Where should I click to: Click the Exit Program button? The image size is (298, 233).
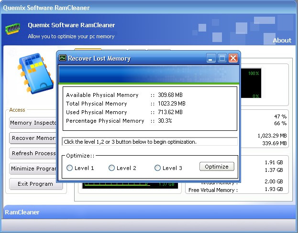click(36, 184)
